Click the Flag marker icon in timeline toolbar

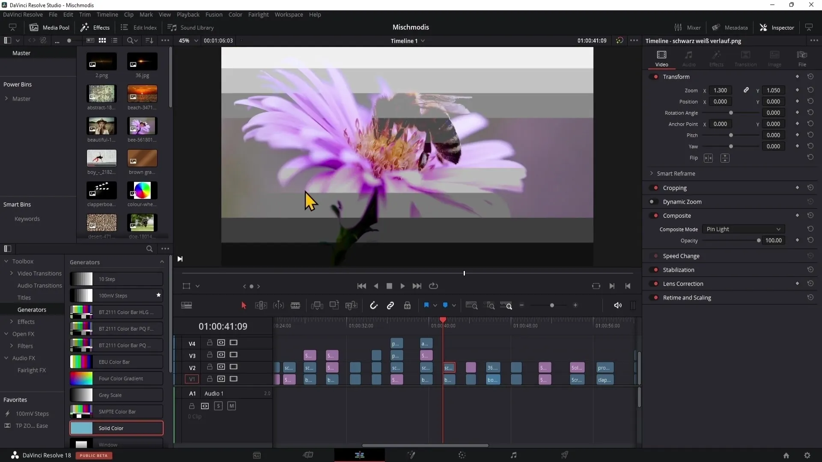pos(426,305)
